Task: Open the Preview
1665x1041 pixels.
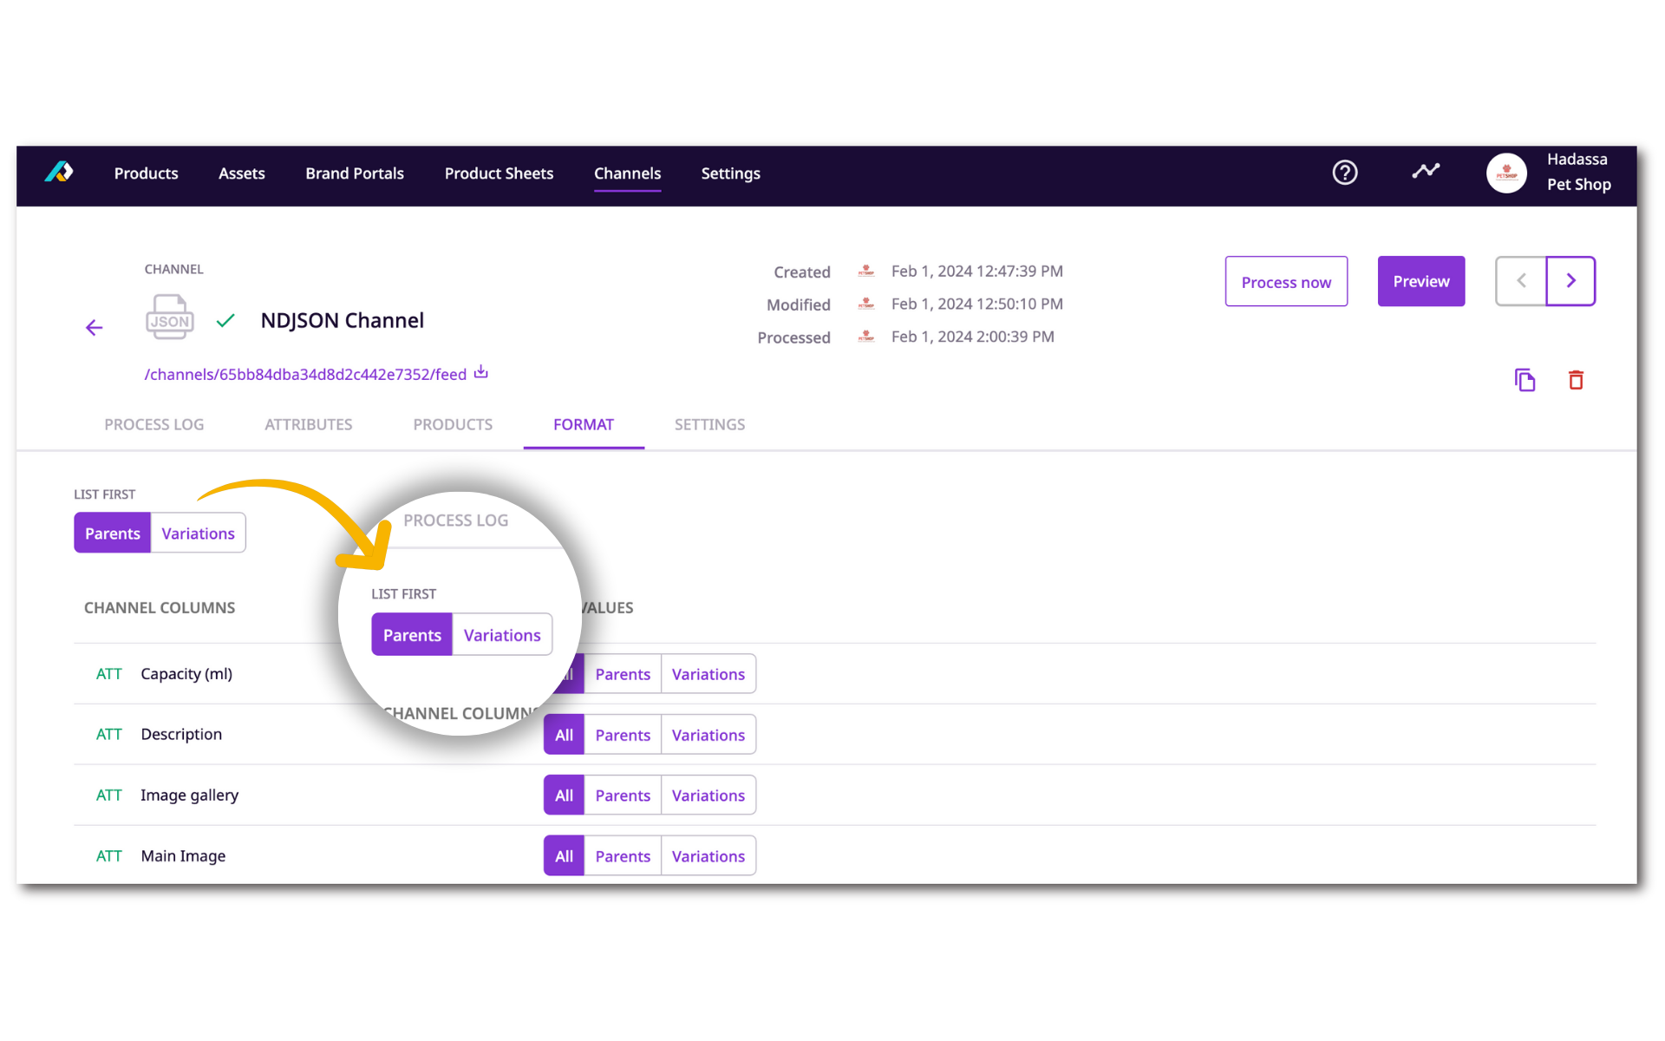Action: pyautogui.click(x=1420, y=281)
